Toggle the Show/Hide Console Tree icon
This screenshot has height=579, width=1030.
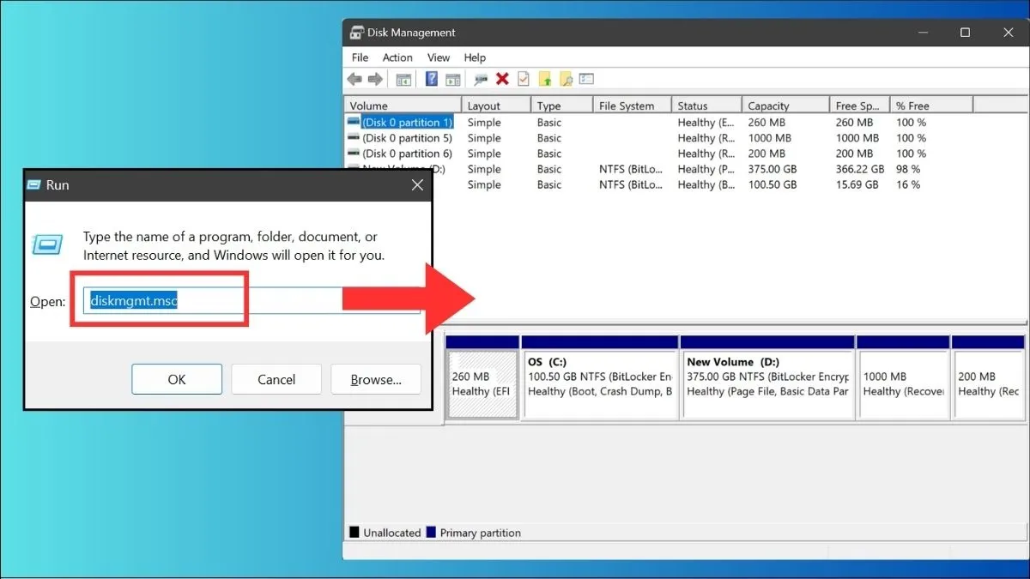click(x=403, y=78)
